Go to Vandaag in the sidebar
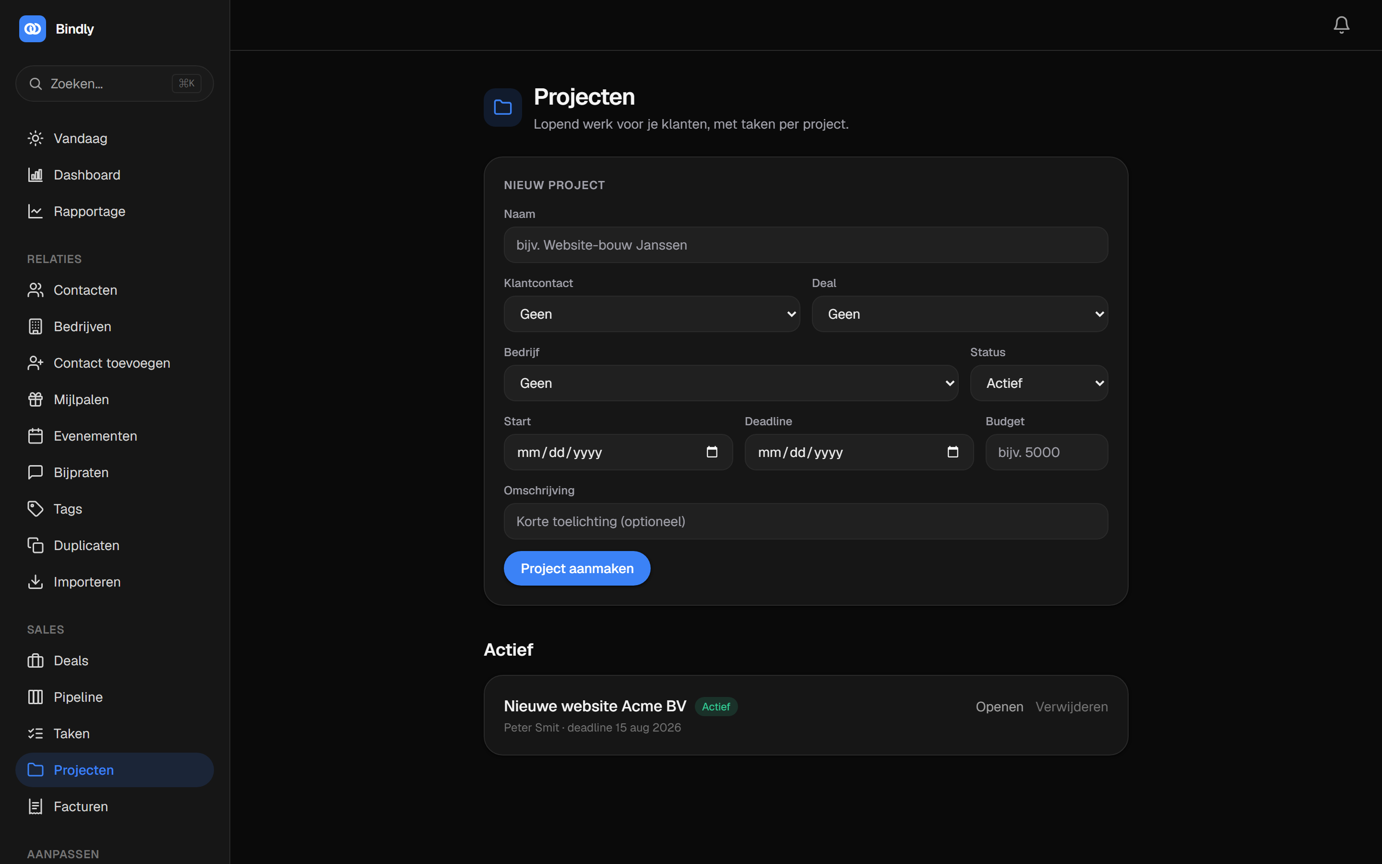Image resolution: width=1382 pixels, height=864 pixels. [x=114, y=138]
